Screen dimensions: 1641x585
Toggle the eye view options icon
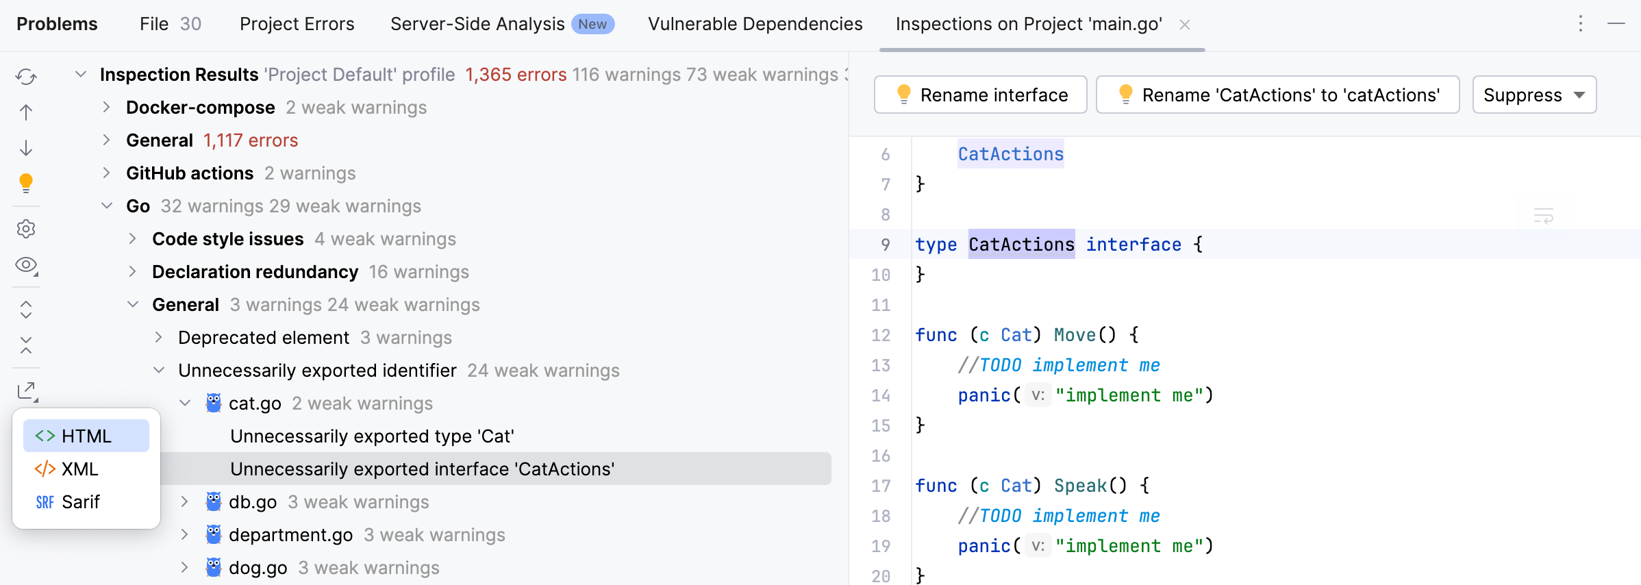point(26,265)
